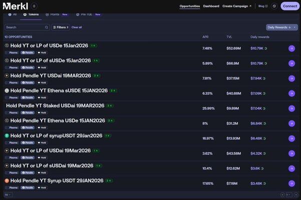Focus the Search input field
The height and width of the screenshot is (200, 301).
pyautogui.click(x=25, y=27)
